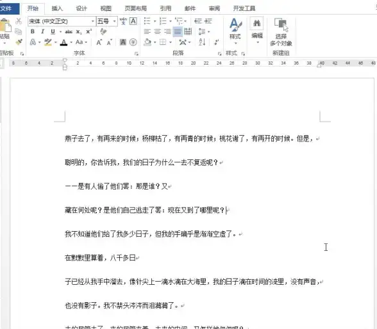Toggle subscript x₂ formatting
This screenshot has height=329, width=377.
pyautogui.click(x=79, y=31)
